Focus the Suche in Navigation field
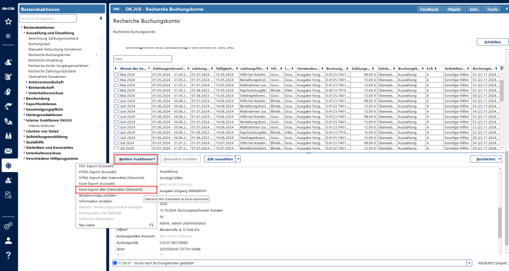Screen dimensions: 509x271 (x=48, y=18)
